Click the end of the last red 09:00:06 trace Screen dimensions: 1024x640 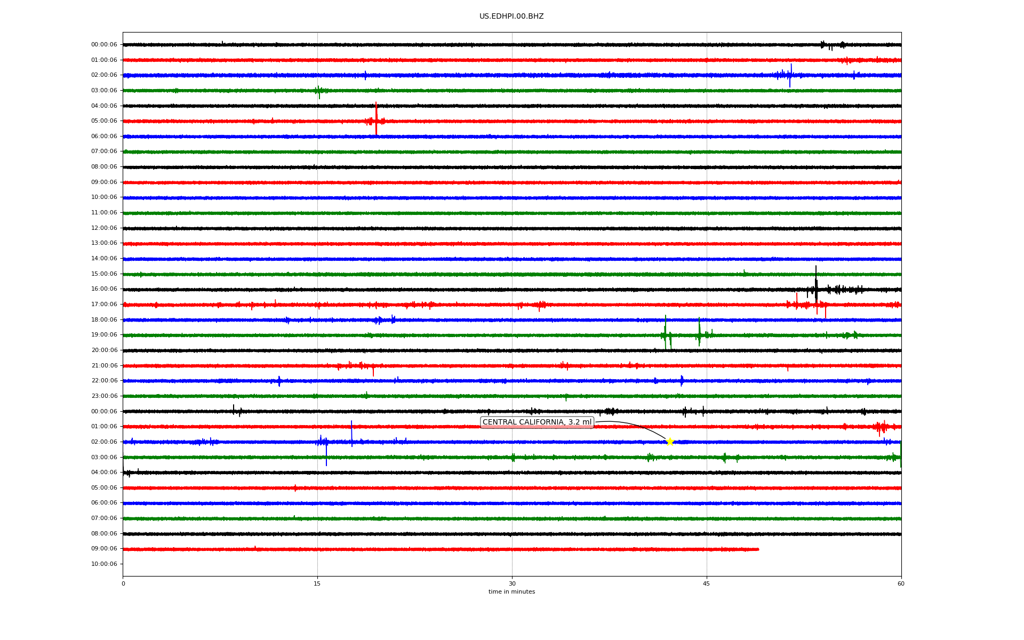click(757, 549)
